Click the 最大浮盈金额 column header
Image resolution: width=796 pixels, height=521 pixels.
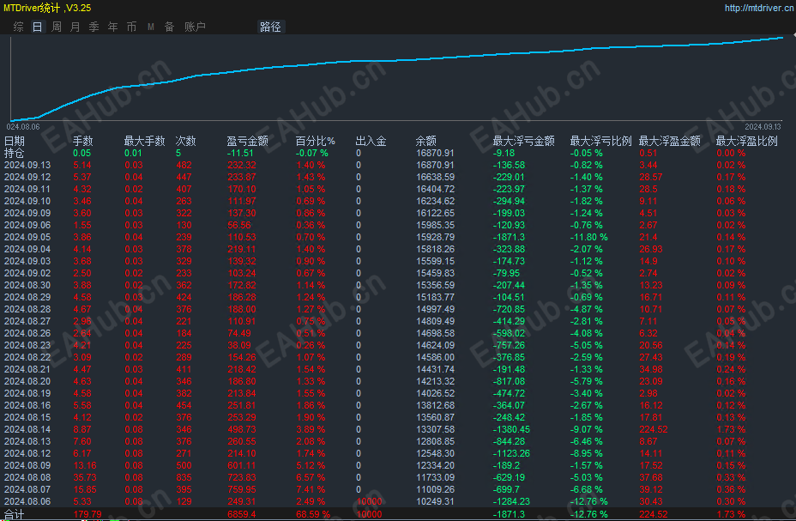pyautogui.click(x=670, y=141)
